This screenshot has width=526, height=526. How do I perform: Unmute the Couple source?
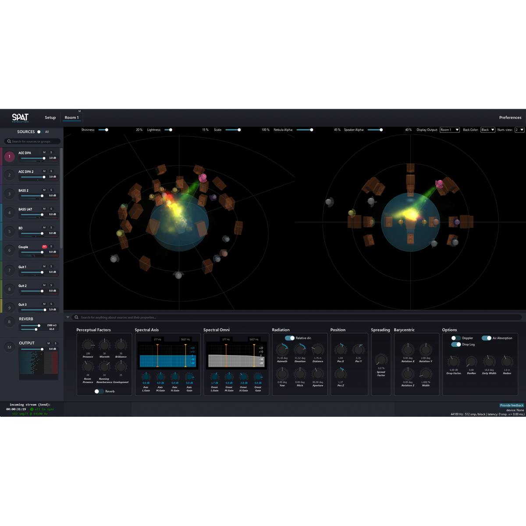click(x=44, y=246)
